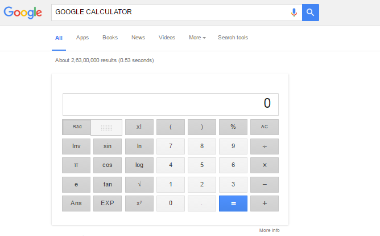Open the News results tab
The image size is (380, 236).
tap(138, 38)
